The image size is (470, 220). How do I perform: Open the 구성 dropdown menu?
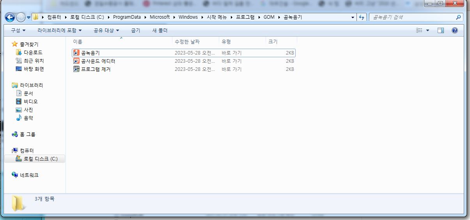[x=18, y=30]
